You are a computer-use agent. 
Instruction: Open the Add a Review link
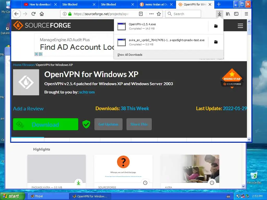(28, 109)
